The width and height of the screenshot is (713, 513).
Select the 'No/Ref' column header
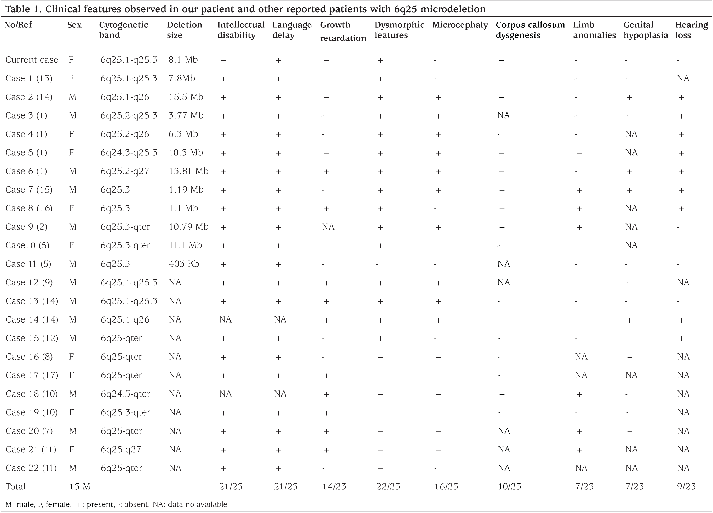click(x=18, y=25)
